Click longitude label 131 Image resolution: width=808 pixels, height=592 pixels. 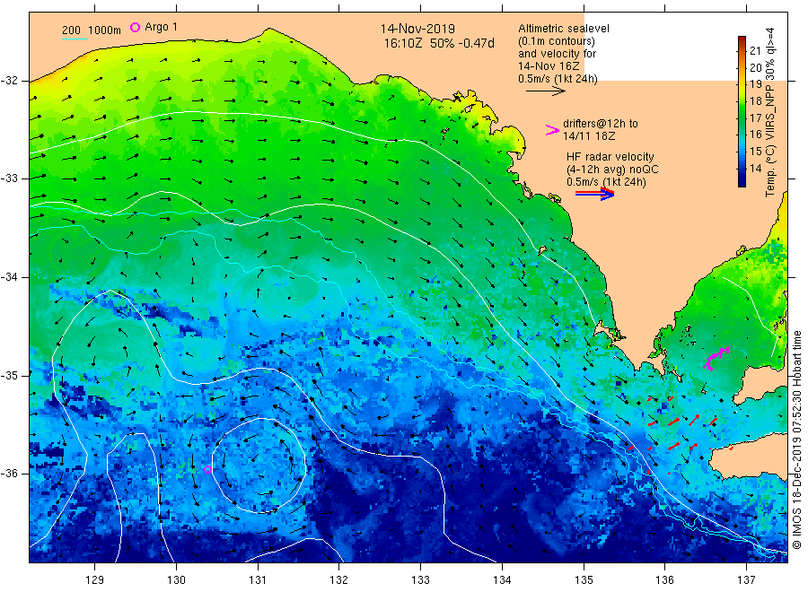tap(258, 580)
